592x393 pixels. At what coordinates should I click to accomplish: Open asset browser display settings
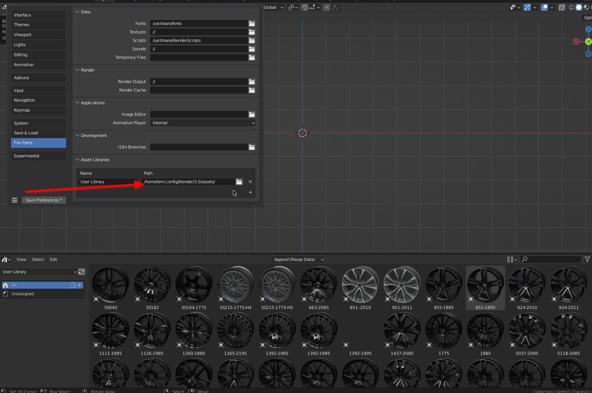point(511,259)
